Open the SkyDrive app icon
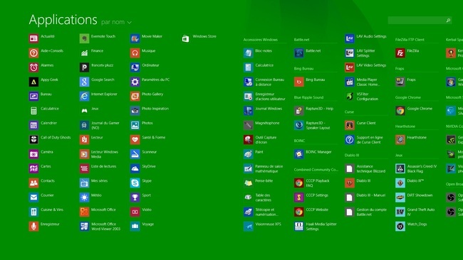463x260 pixels. pyautogui.click(x=135, y=168)
